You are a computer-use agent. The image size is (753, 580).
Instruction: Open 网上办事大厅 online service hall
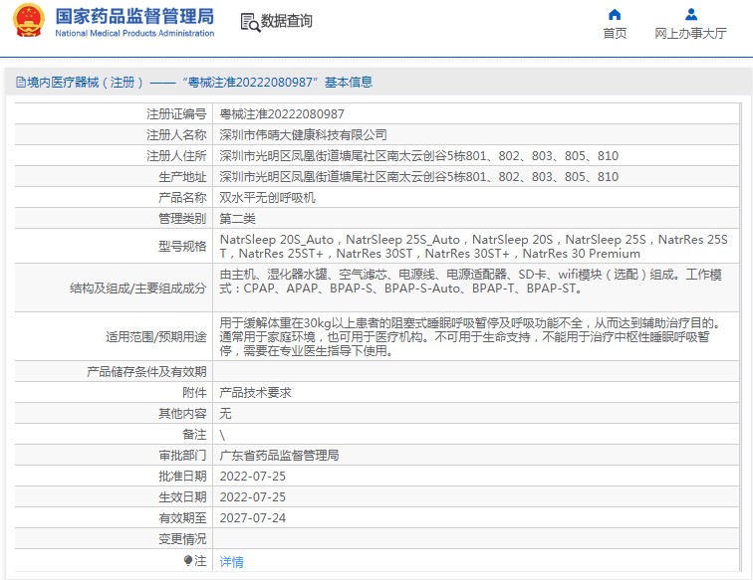(690, 33)
